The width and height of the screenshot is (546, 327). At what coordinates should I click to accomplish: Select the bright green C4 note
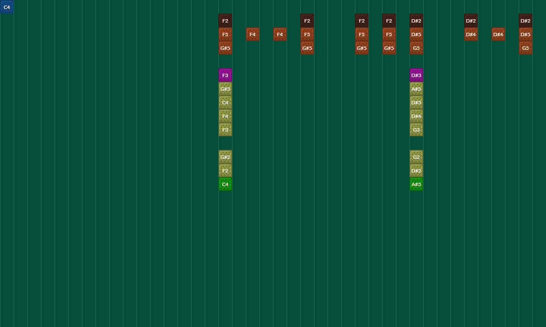(225, 184)
